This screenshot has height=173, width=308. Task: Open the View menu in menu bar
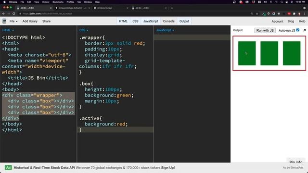pos(37,2)
